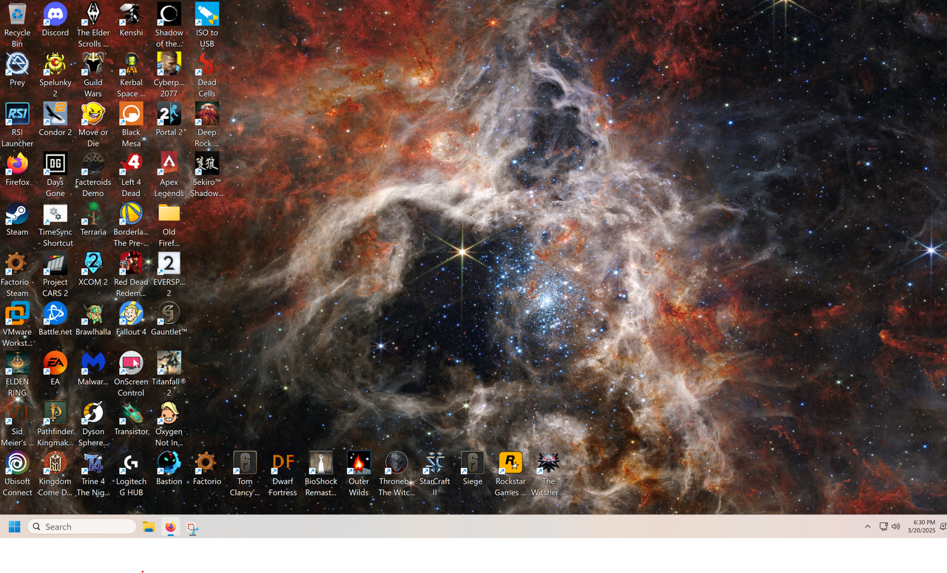Click the Steam desktop shortcut
The width and height of the screenshot is (947, 573).
point(17,215)
